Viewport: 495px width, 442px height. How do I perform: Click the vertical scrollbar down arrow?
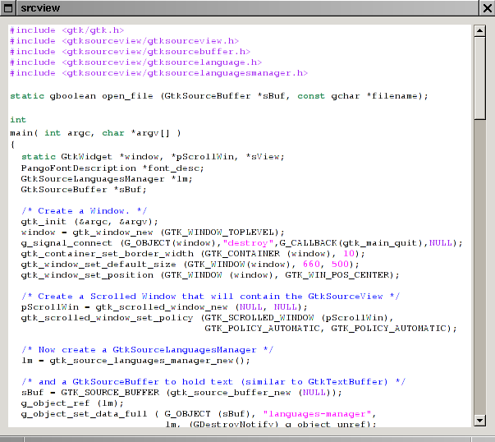[479, 420]
